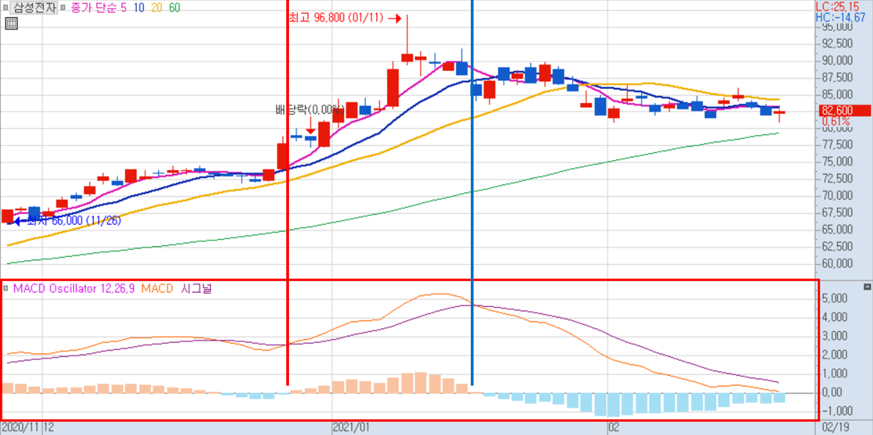Click the 67,500 price axis label
Image resolution: width=873 pixels, height=435 pixels.
pyautogui.click(x=838, y=212)
